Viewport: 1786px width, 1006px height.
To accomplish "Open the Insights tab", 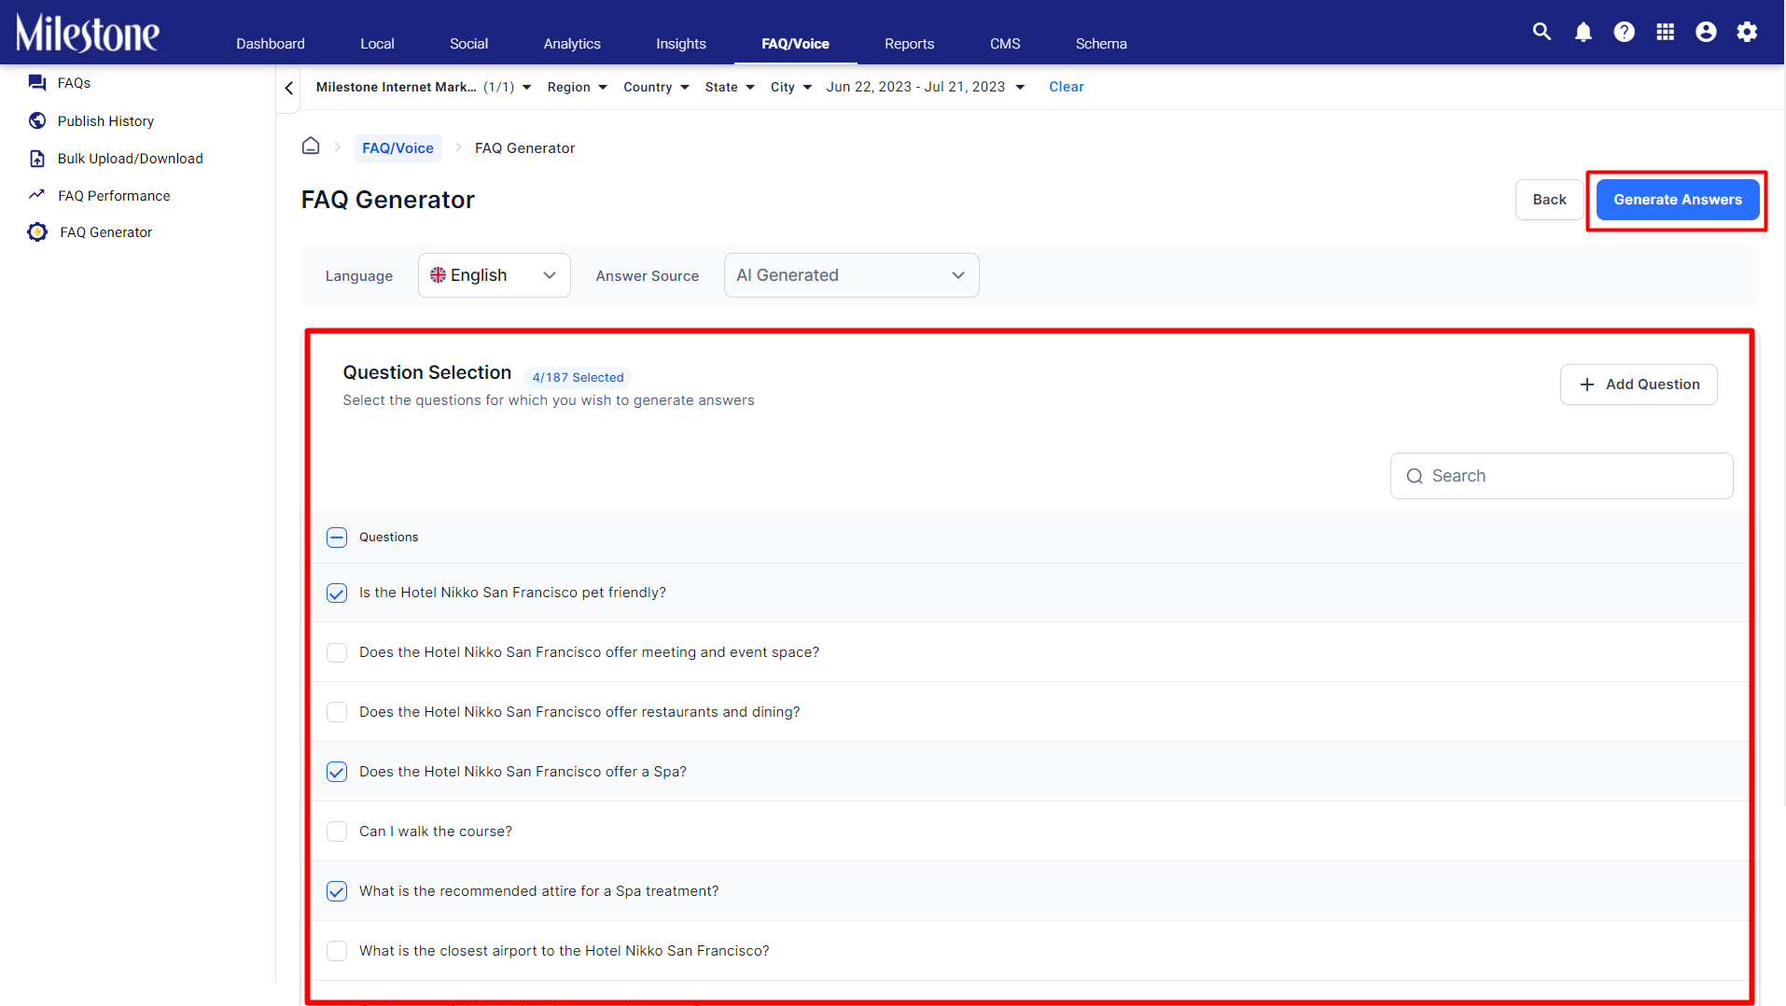I will (681, 44).
